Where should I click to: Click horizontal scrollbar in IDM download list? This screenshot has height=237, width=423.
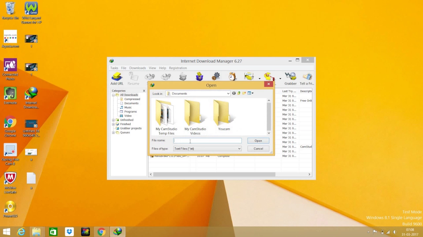pos(214,174)
